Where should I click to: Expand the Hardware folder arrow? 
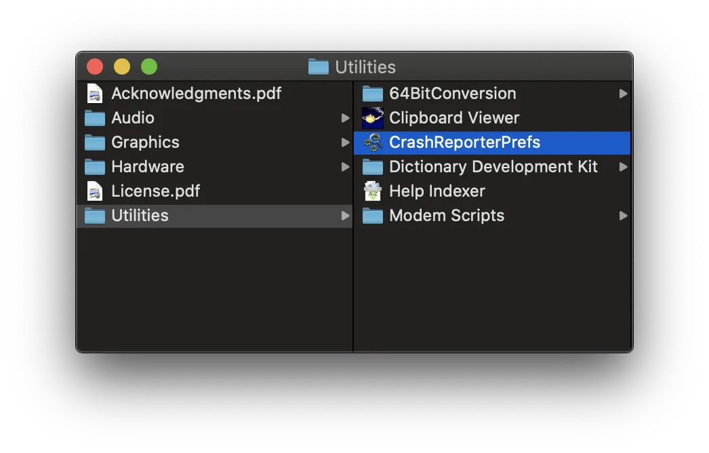pyautogui.click(x=345, y=167)
